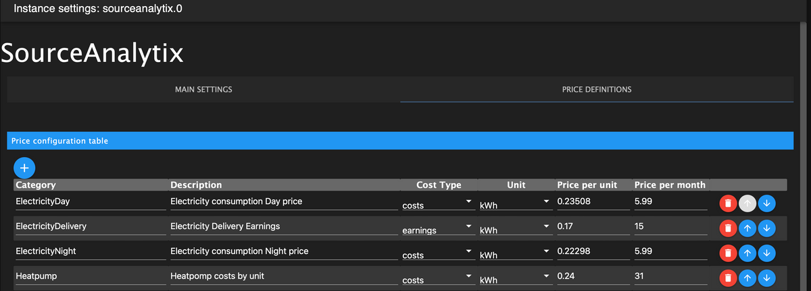Screen dimensions: 811x291
Task: Edit ElectricityDay category field
Action: point(91,201)
